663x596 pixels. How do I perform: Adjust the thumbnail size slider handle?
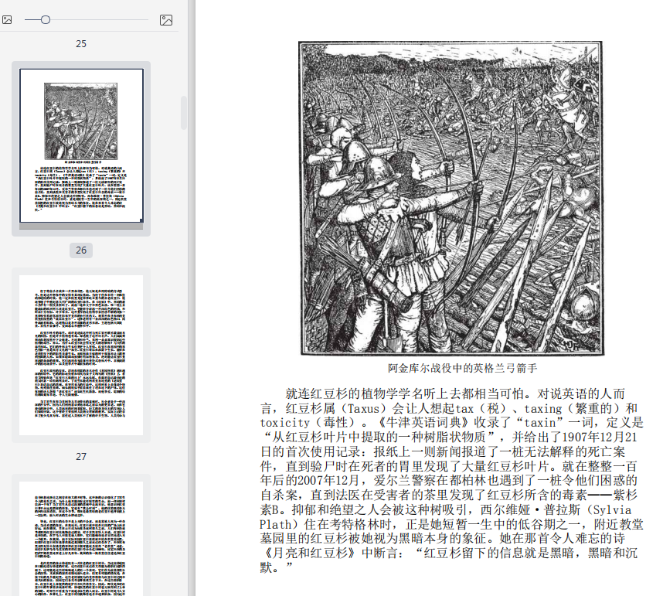point(46,20)
